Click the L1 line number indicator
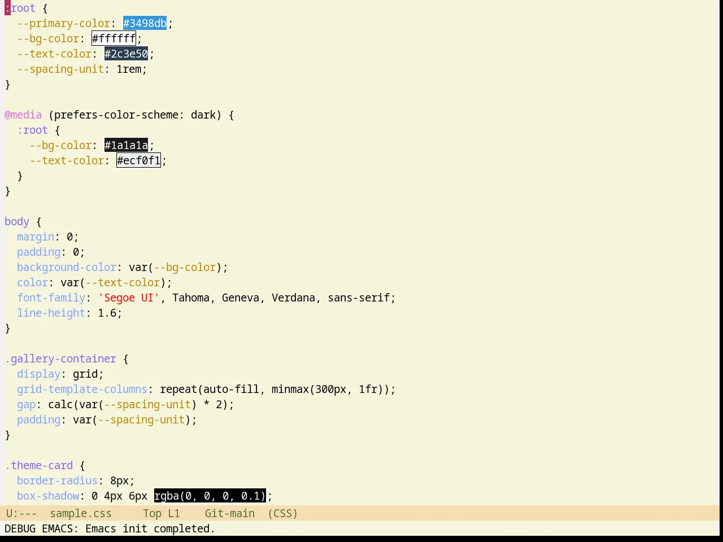 pyautogui.click(x=173, y=513)
